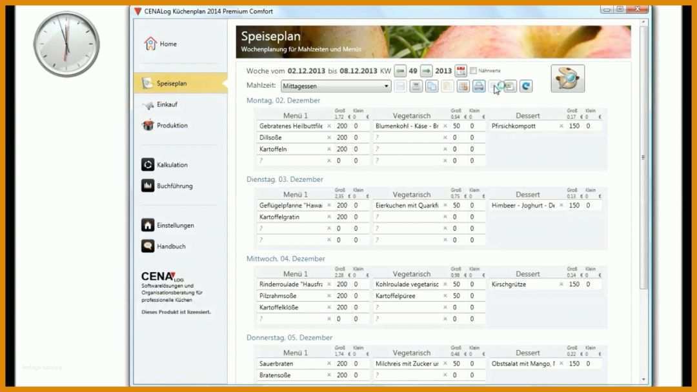Open Handbuch in the sidebar
Screen dimensions: 697x392
point(163,246)
